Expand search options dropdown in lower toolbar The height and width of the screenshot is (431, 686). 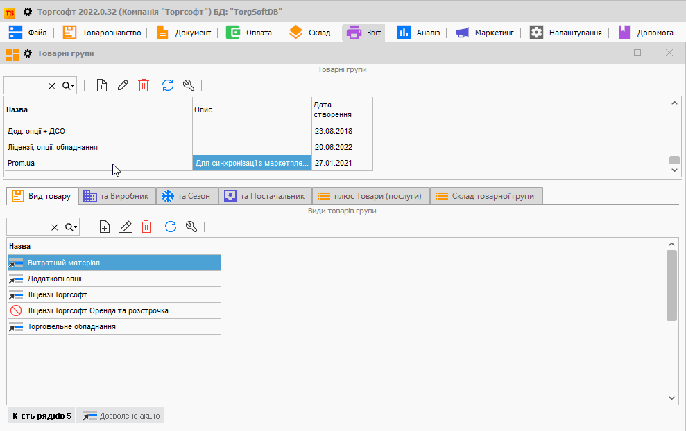(71, 227)
